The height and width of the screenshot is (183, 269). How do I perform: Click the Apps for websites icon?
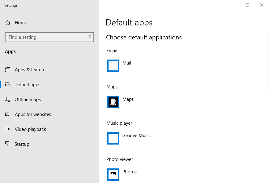pyautogui.click(x=8, y=114)
